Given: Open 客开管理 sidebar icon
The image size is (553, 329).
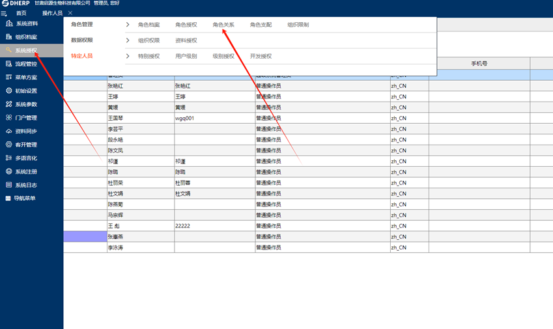Looking at the screenshot, I should click(x=9, y=144).
